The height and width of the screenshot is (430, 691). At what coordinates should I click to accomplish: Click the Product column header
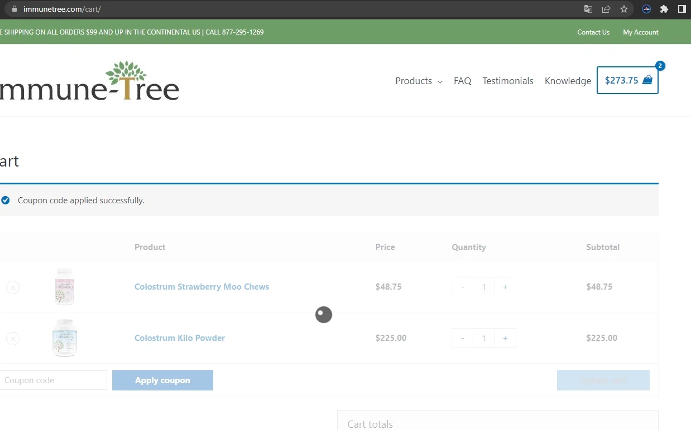pos(150,247)
